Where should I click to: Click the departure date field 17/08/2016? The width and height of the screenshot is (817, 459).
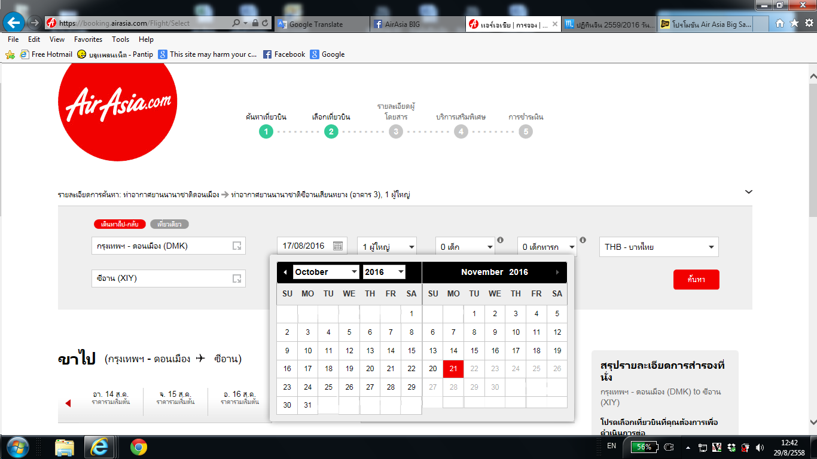[312, 246]
